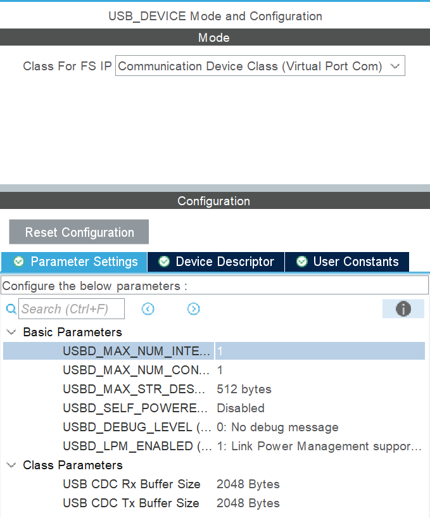Click Parameter Settings green check icon
This screenshot has width=430, height=518.
click(x=19, y=262)
